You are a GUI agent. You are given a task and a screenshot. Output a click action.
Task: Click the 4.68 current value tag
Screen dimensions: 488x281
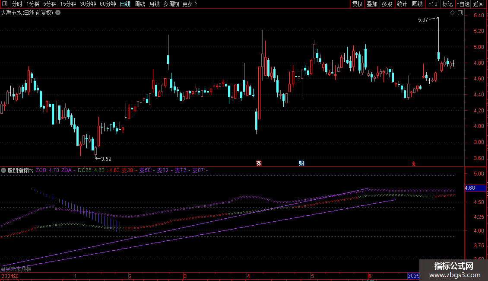[x=475, y=188]
